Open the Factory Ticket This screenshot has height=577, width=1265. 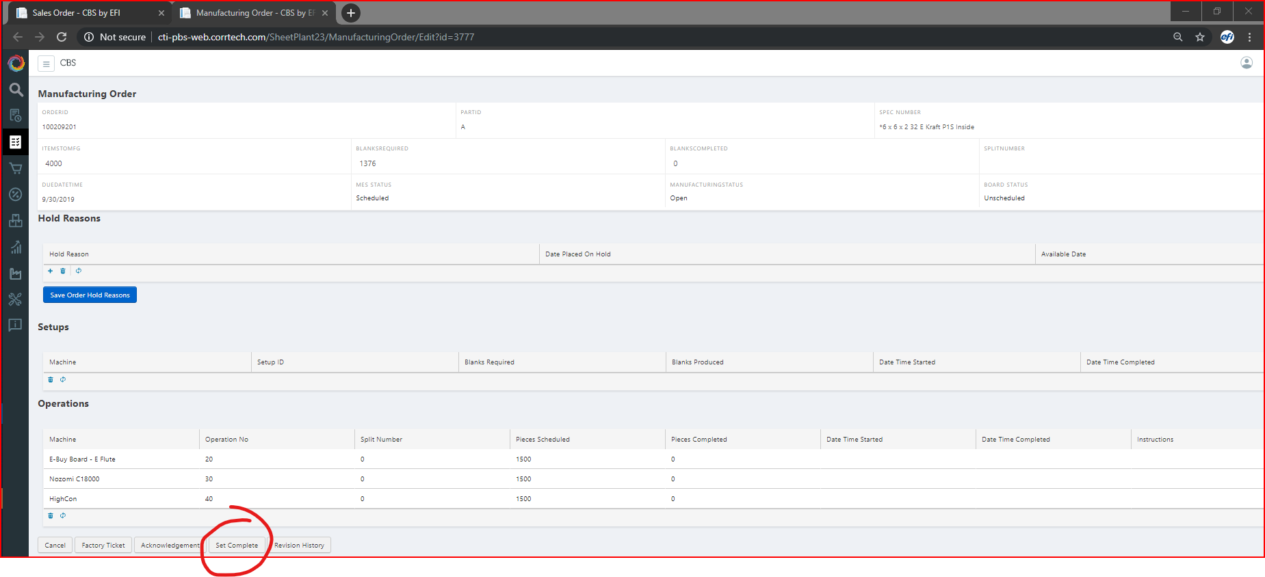point(103,545)
